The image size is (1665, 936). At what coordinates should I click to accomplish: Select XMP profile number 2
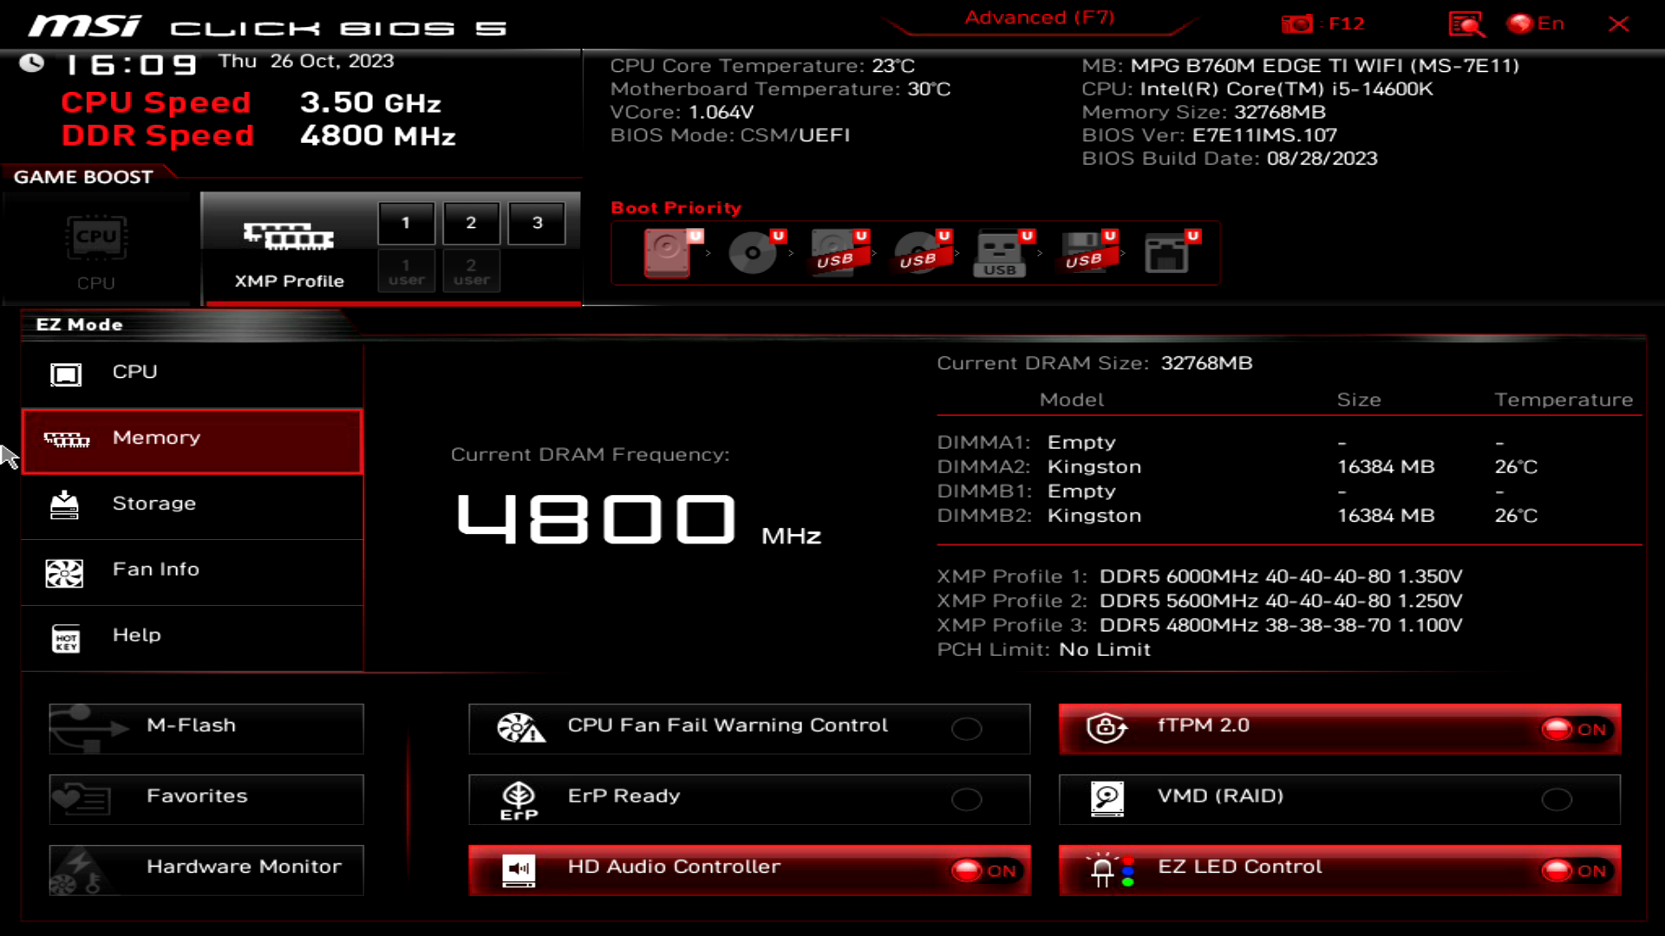coord(471,223)
